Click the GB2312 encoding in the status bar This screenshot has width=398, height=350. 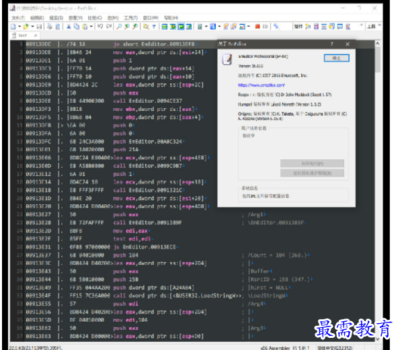point(334,348)
